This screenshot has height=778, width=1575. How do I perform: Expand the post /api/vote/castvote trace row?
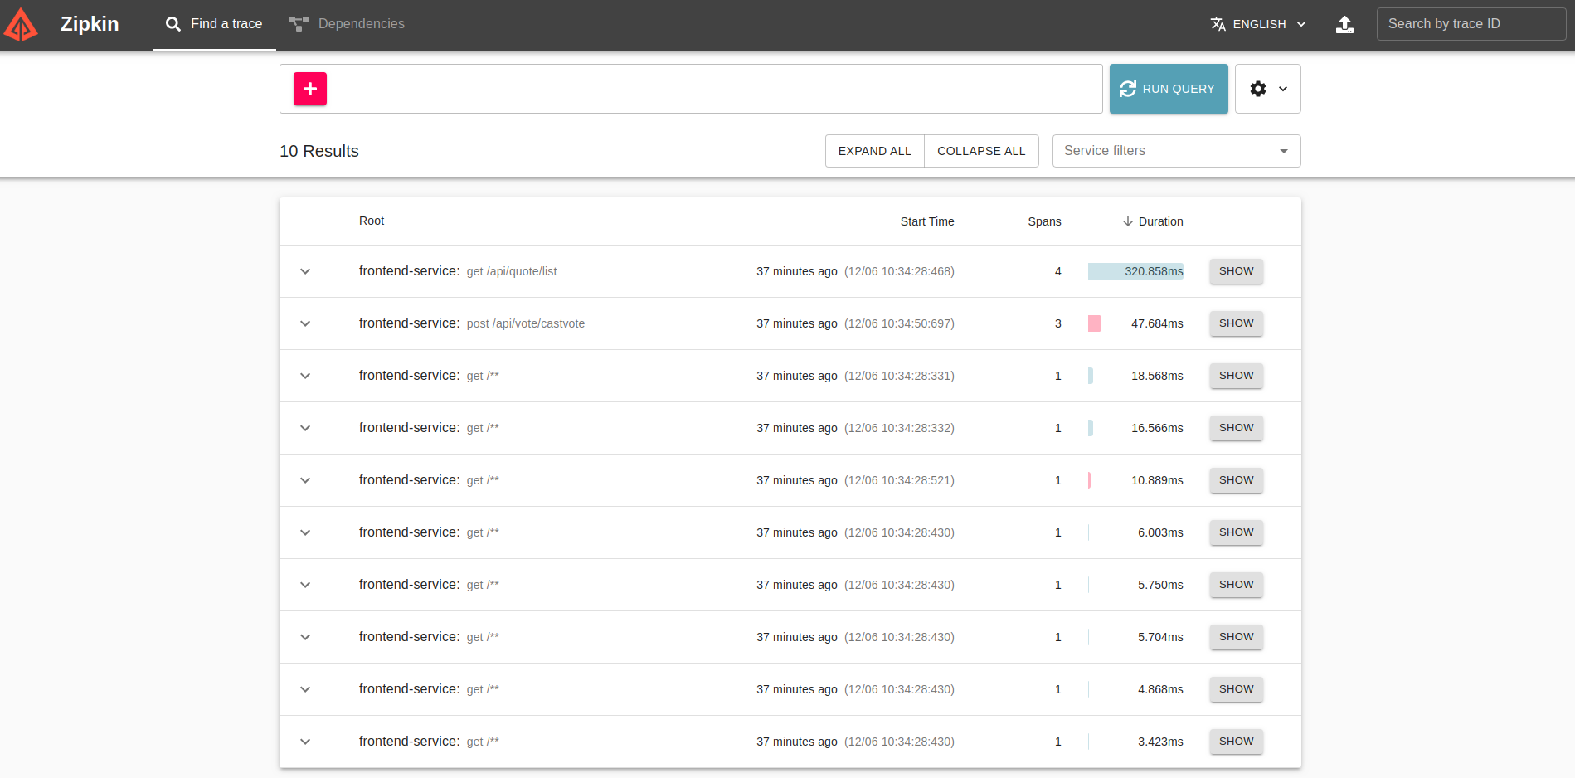coord(305,323)
